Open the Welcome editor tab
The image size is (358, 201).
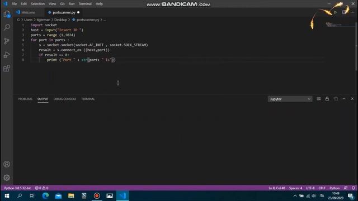pyautogui.click(x=28, y=12)
